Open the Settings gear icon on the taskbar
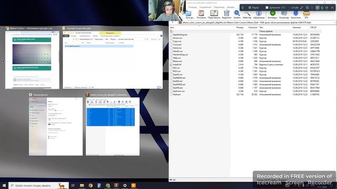The width and height of the screenshot is (337, 189). pyautogui.click(x=125, y=185)
